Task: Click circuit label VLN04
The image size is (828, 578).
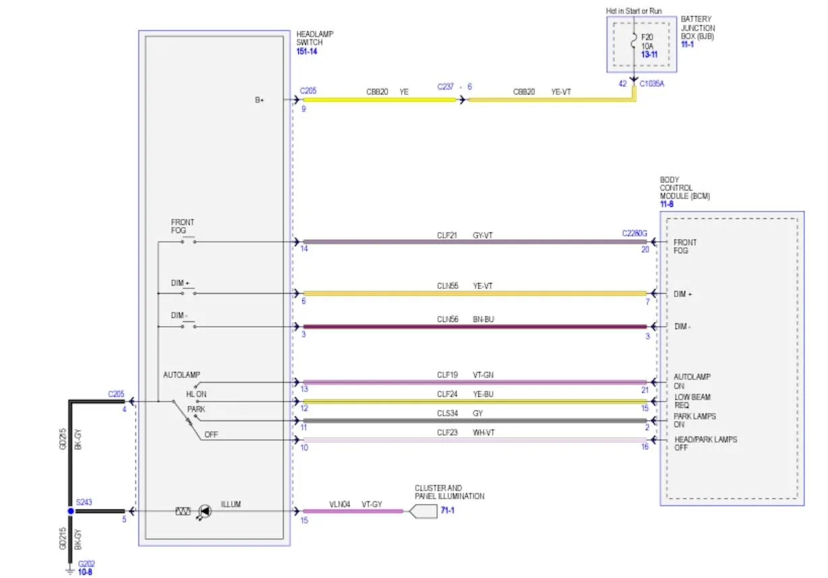Action: [340, 504]
